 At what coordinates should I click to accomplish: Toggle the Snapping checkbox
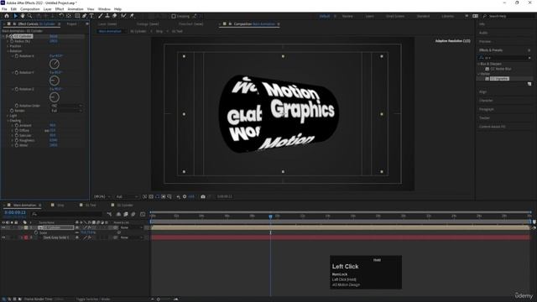174,16
